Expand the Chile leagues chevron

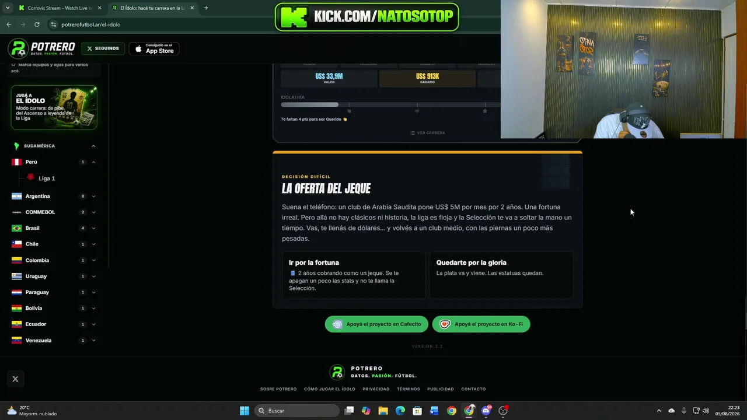(x=93, y=244)
